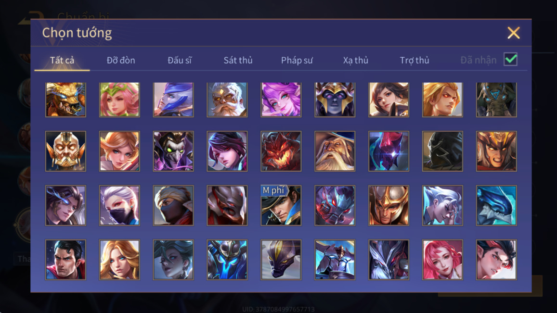Screen dimensions: 557x313
Task: Pick the blue shark creature hero
Action: tap(496, 205)
